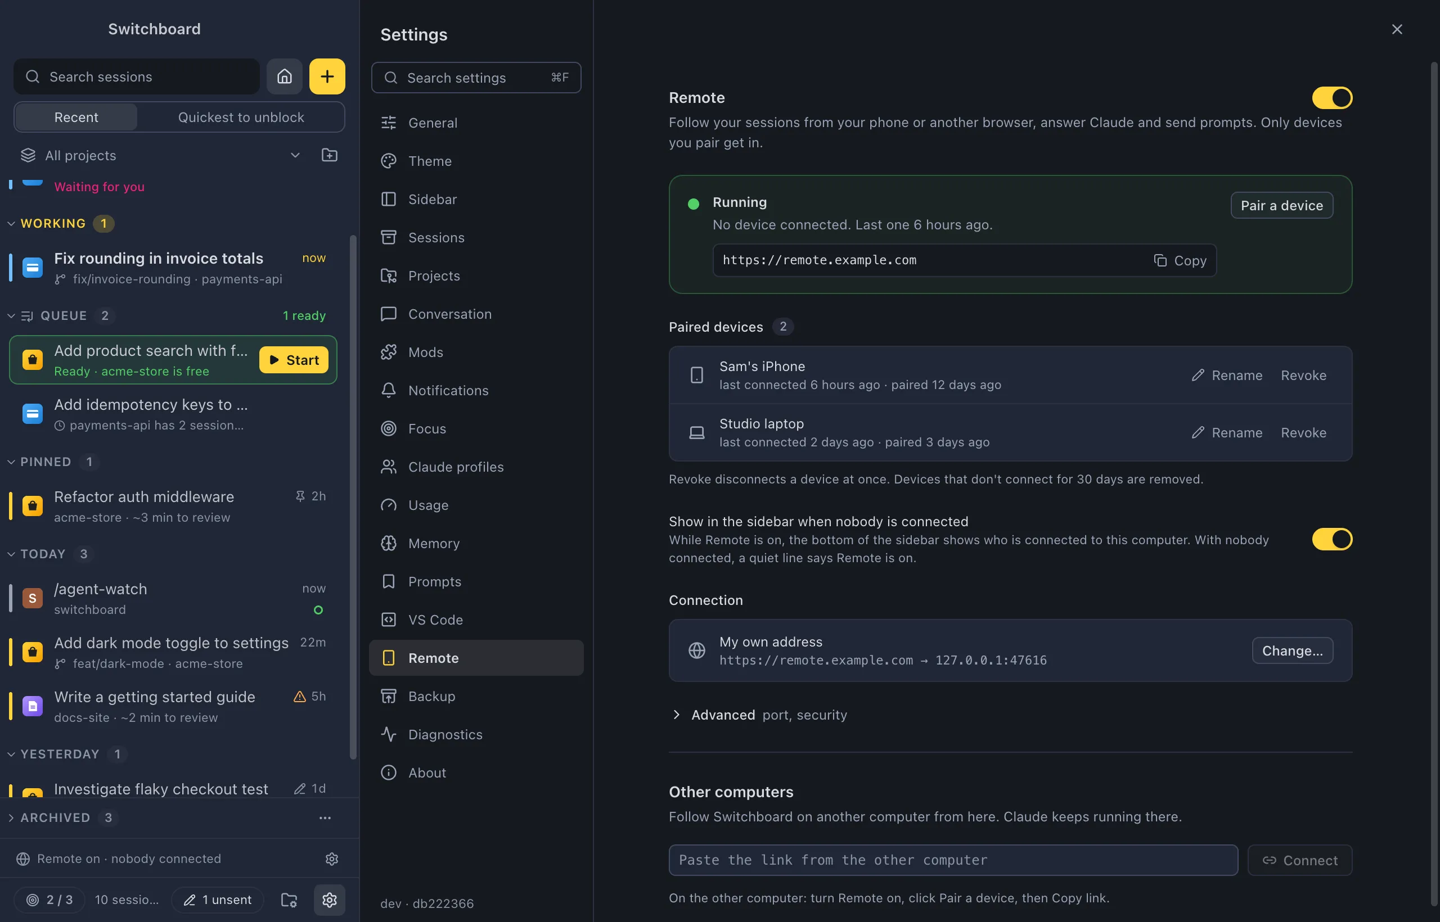1440x922 pixels.
Task: Revoke the Studio laptop device
Action: 1303,432
